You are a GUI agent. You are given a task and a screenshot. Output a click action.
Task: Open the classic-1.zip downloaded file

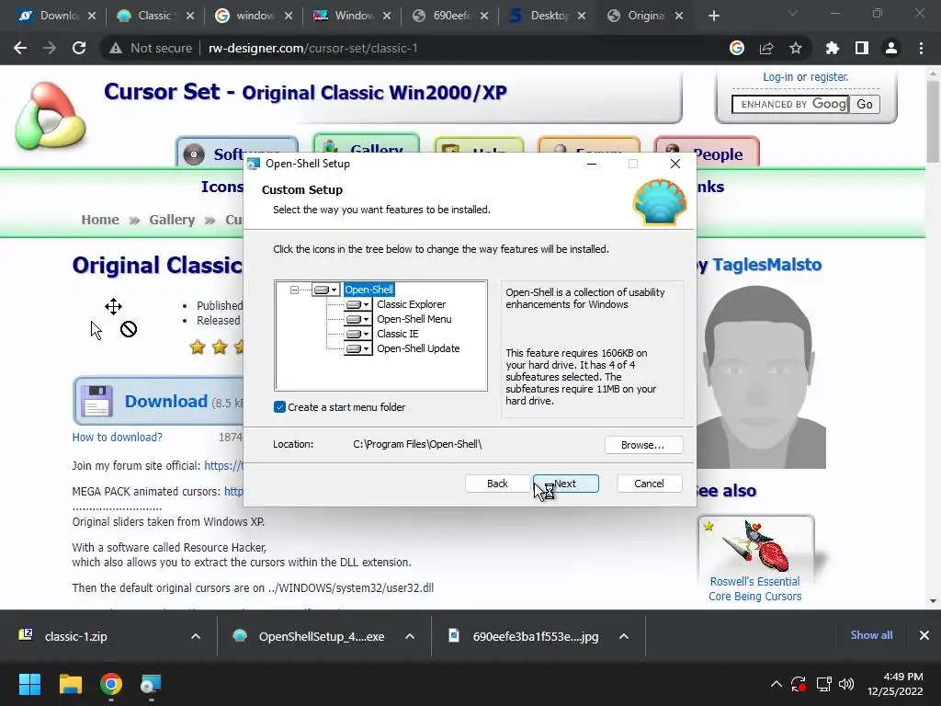(75, 636)
